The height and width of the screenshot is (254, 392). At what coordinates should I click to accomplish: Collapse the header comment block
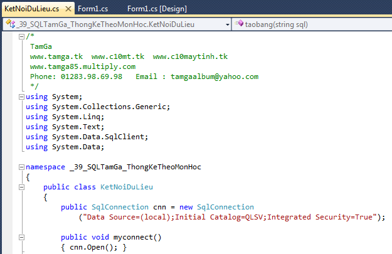point(22,37)
